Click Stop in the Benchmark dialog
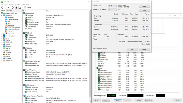 coord(144,10)
